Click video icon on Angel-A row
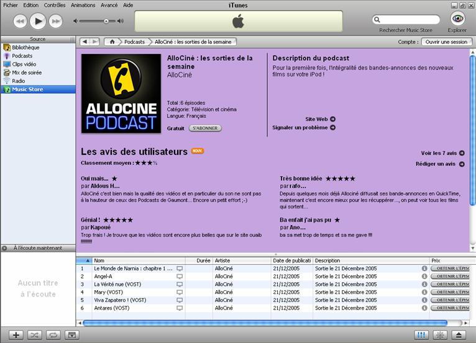Viewport: 476px width, 343px height. point(180,277)
